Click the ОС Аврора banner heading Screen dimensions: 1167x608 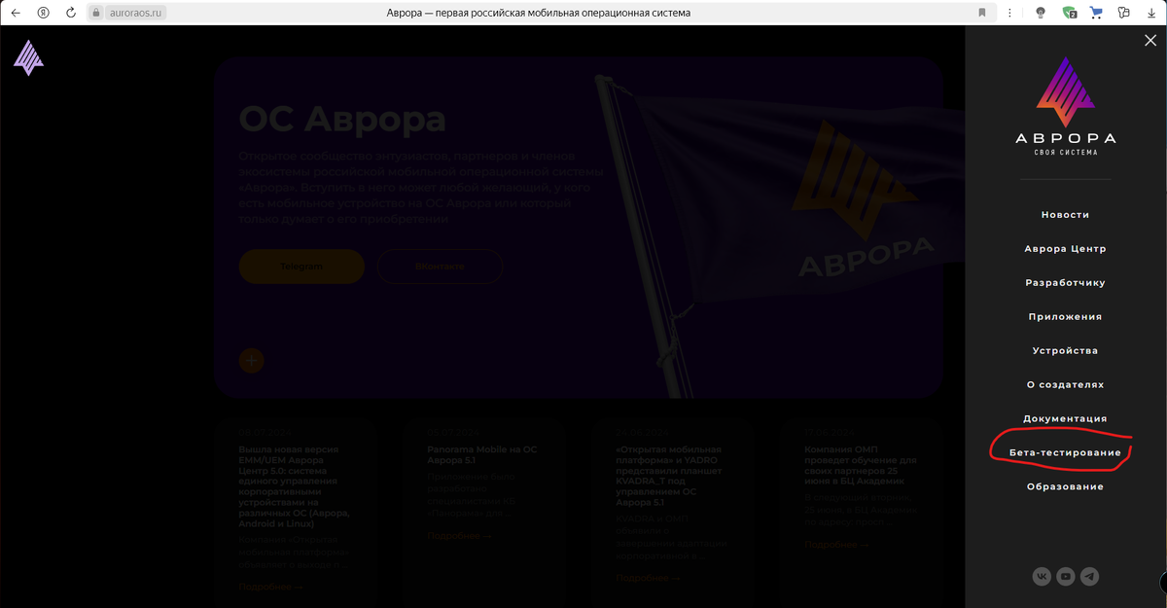(342, 120)
